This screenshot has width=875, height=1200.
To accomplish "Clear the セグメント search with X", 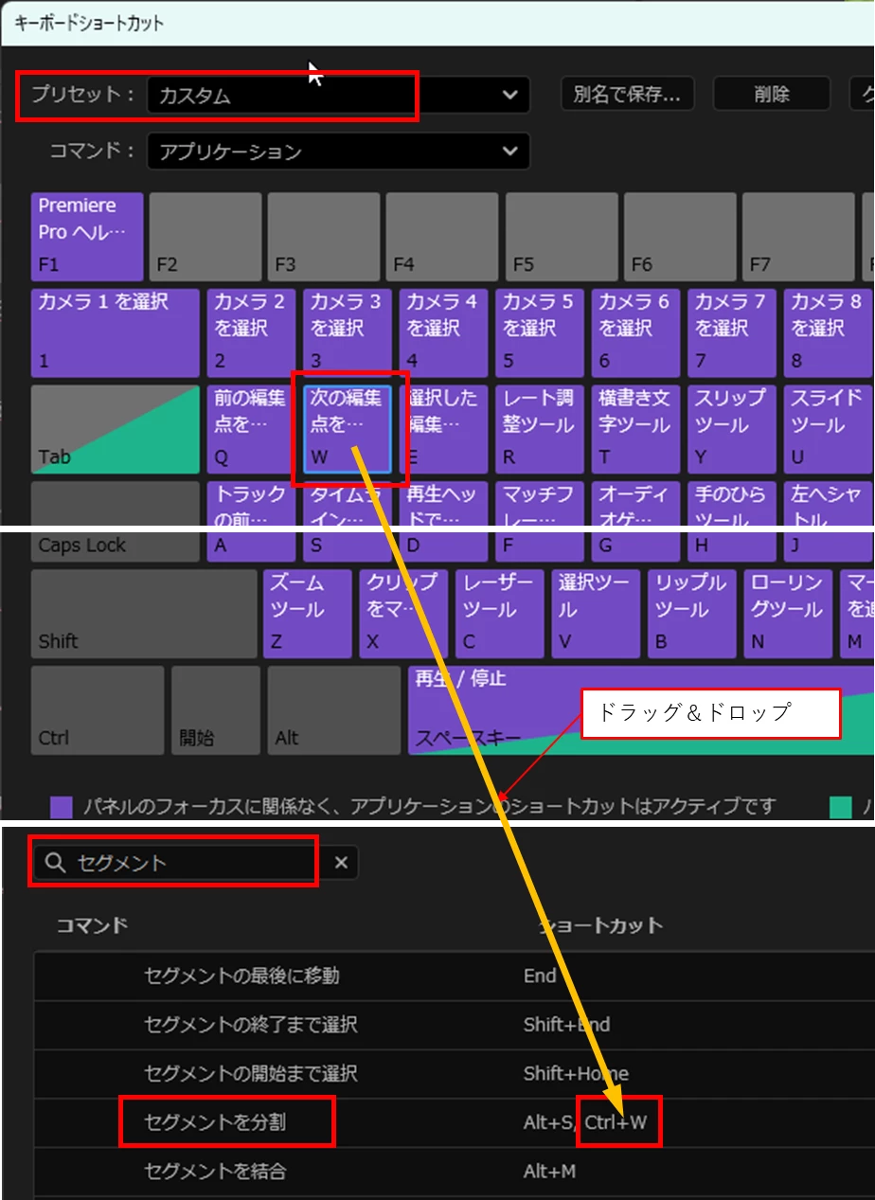I will pos(342,863).
